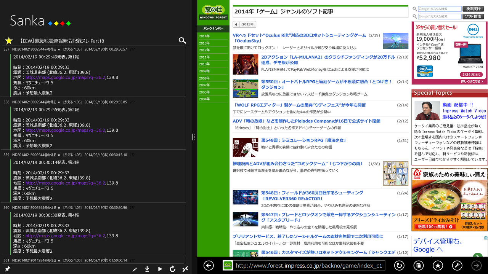Open the LA-MULANA2 article thumbnail
Image resolution: width=488 pixels, height=274 pixels.
(246, 64)
